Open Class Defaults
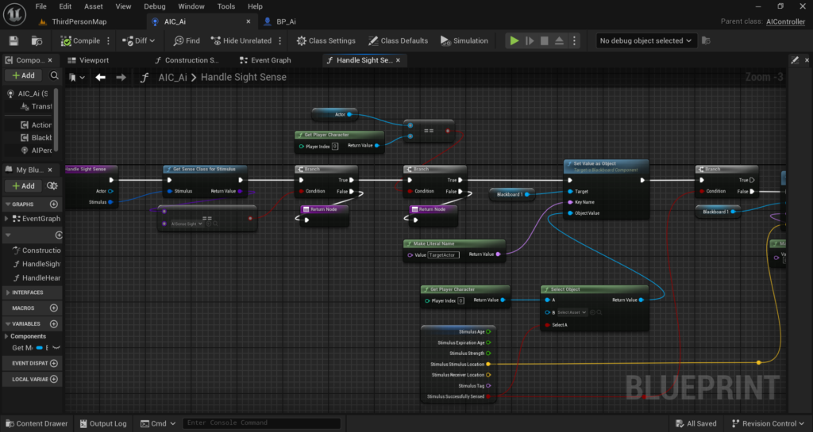The width and height of the screenshot is (813, 432). [399, 41]
